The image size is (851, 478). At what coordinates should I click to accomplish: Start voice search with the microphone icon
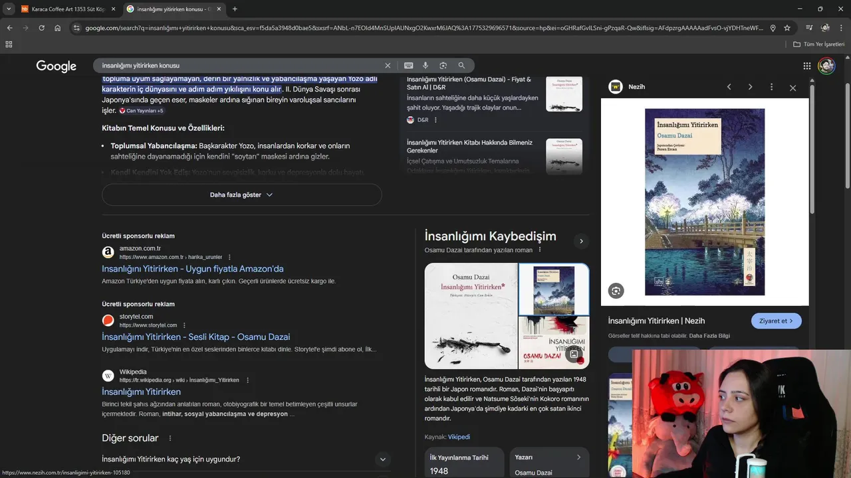click(425, 65)
